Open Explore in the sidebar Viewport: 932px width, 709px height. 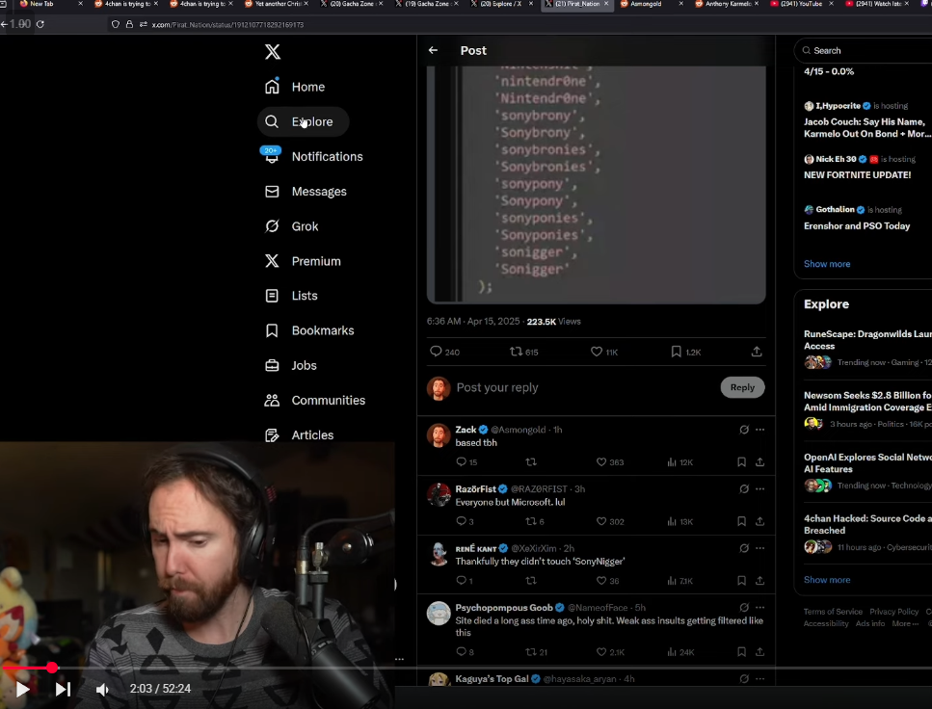(303, 121)
